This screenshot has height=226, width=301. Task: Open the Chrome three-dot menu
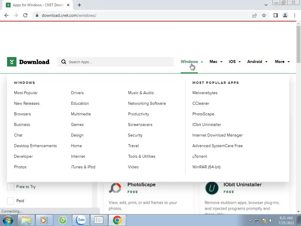pyautogui.click(x=295, y=15)
